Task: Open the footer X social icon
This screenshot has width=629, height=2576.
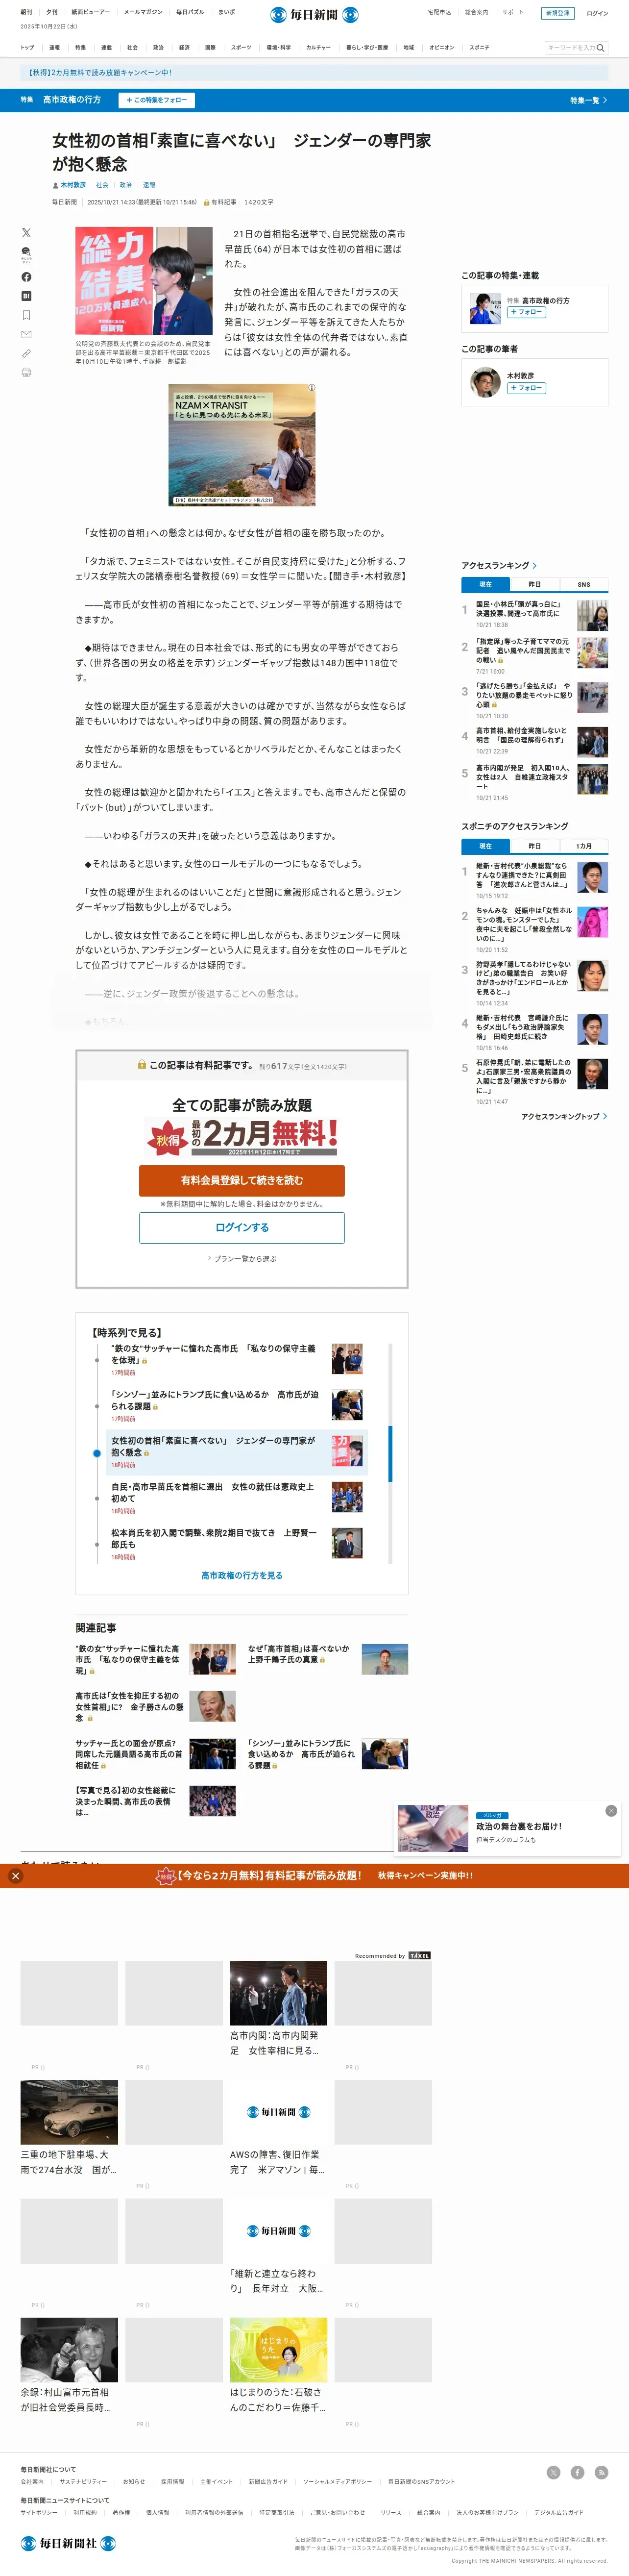Action: 553,2472
